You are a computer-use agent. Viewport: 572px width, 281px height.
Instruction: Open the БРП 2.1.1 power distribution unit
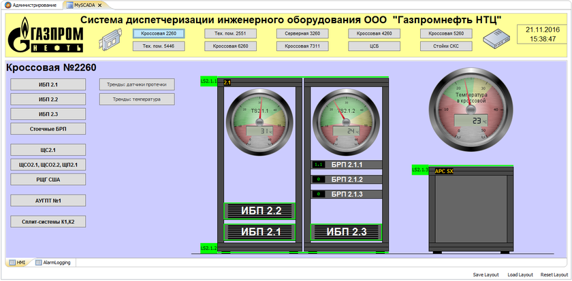coord(347,165)
